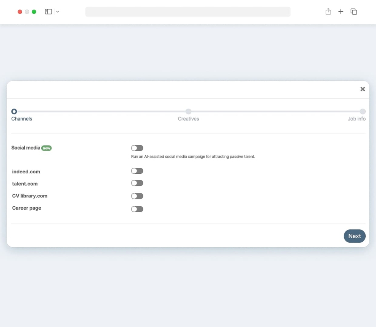Switch on the CV library.com toggle
Image resolution: width=376 pixels, height=327 pixels.
(137, 196)
